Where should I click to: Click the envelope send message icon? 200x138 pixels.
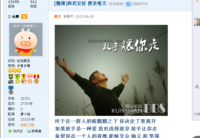pos(29,131)
